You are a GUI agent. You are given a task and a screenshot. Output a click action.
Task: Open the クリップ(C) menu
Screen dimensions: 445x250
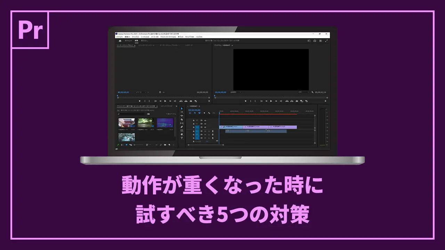click(136, 37)
